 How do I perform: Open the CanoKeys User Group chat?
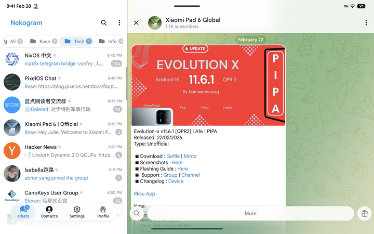pos(63,196)
